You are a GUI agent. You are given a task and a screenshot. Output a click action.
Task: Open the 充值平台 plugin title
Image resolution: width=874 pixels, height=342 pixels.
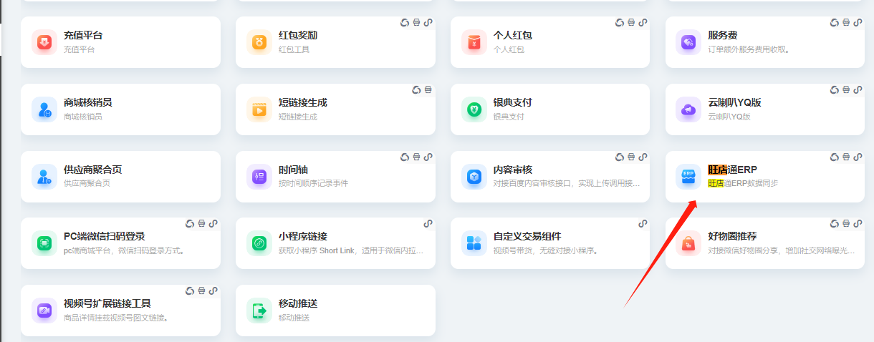point(83,35)
